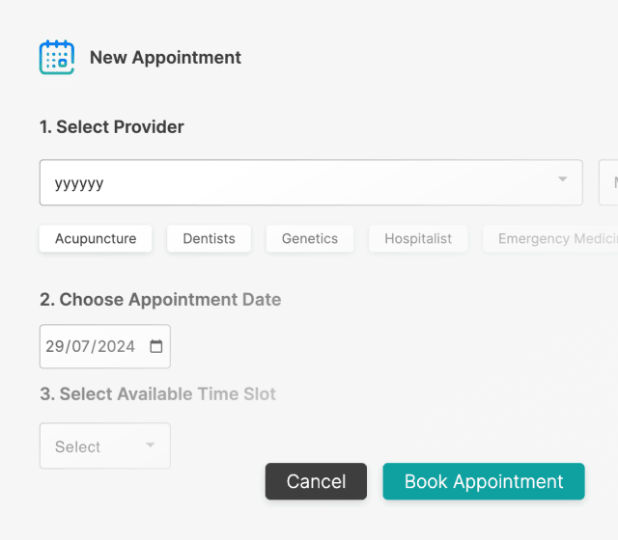
Task: Click the New Appointment title text
Action: 165,58
